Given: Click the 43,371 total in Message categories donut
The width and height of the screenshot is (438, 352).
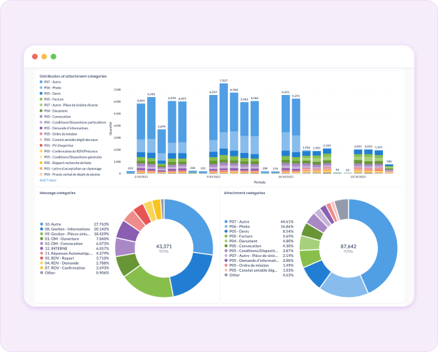Looking at the screenshot, I should point(164,247).
